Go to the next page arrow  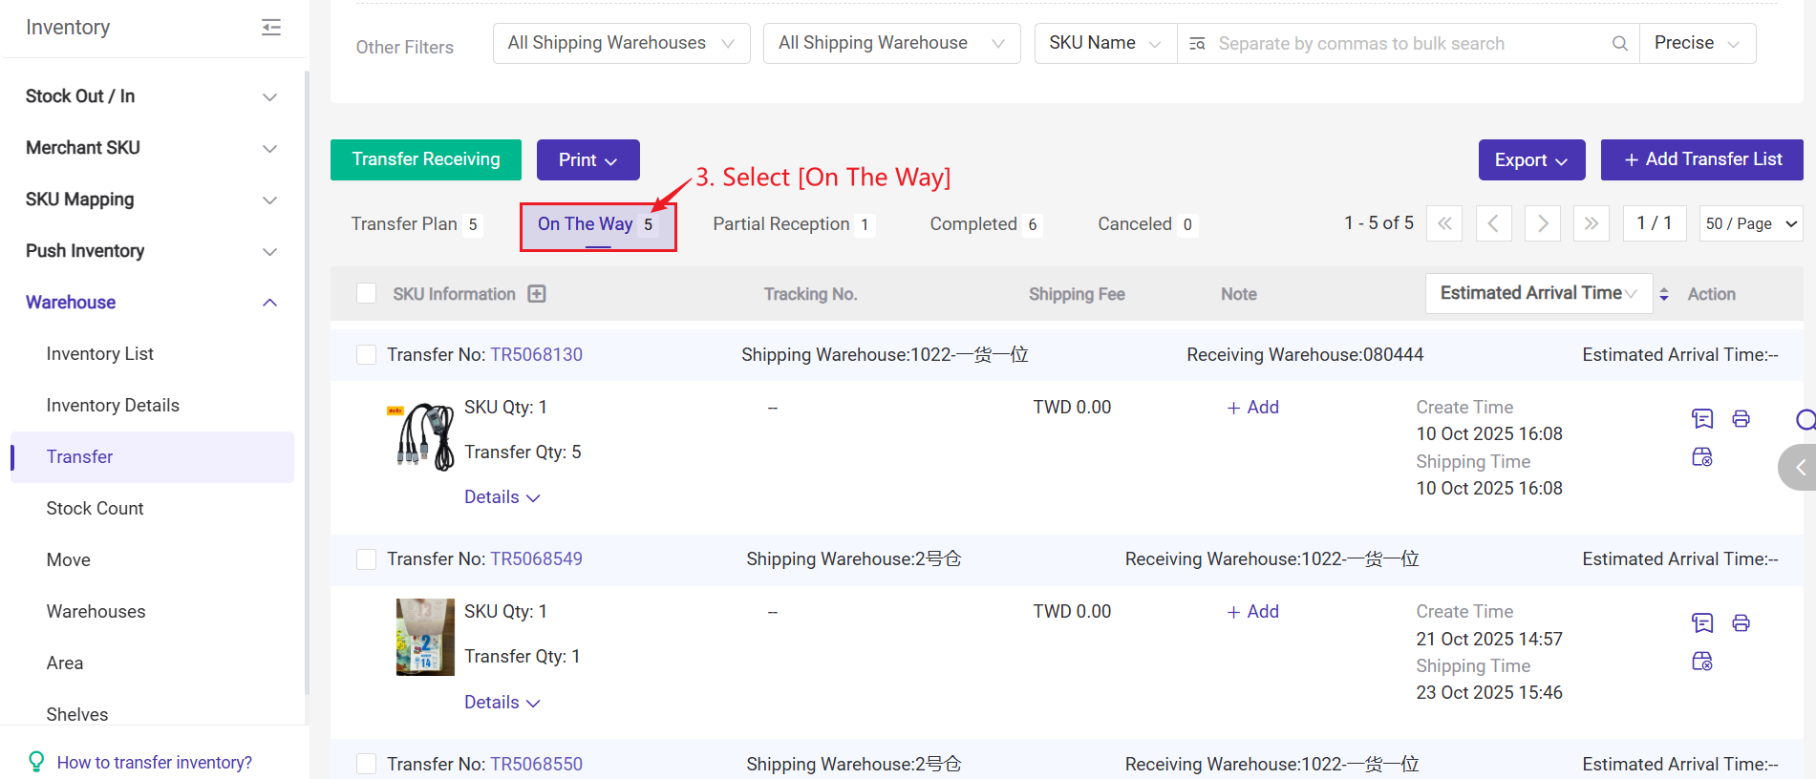tap(1542, 223)
